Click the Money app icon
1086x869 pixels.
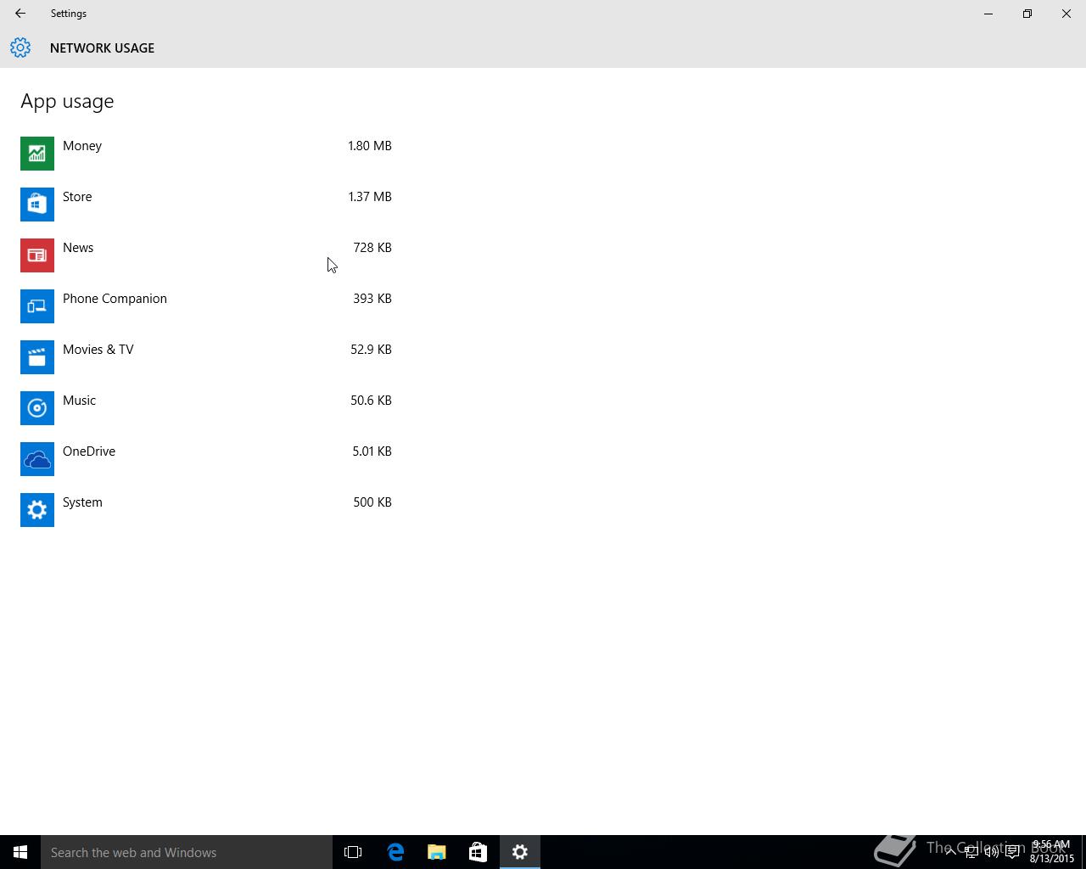(37, 154)
